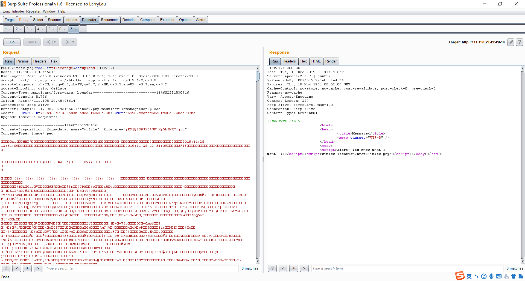The image size is (525, 281).
Task: Add new Repeater tab with ellipsis
Action: point(83,29)
